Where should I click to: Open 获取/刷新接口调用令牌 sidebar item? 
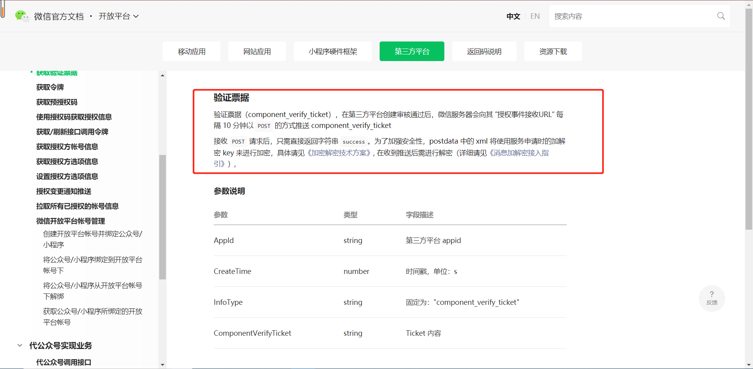click(x=72, y=132)
